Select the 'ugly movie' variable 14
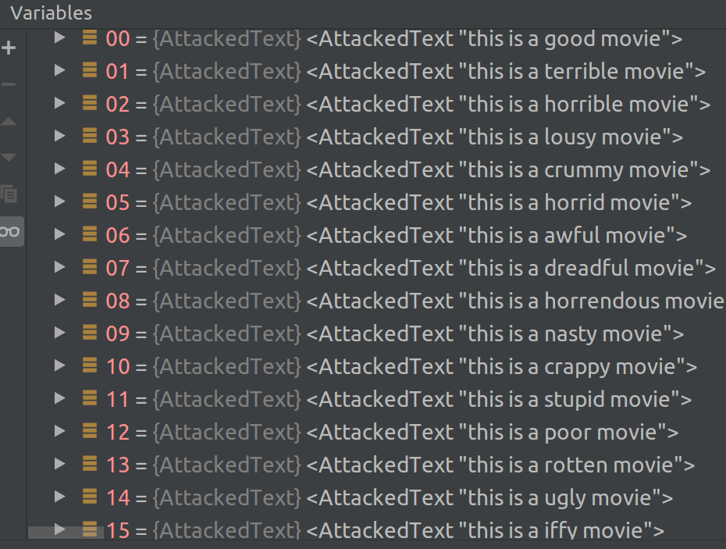 pyautogui.click(x=390, y=497)
